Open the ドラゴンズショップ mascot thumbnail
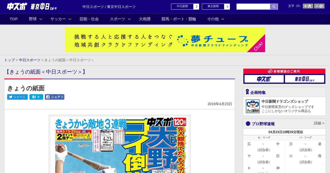 (x=253, y=106)
